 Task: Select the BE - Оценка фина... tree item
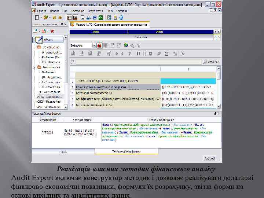click(50, 92)
